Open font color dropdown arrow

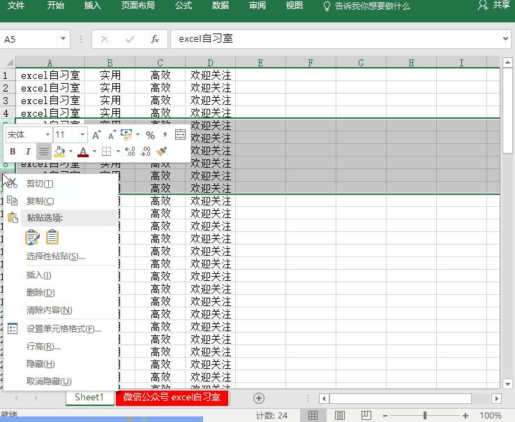94,152
